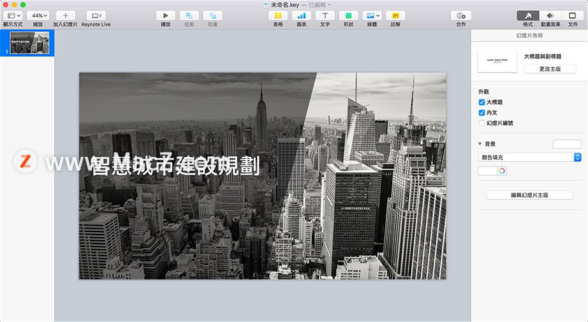Image resolution: width=588 pixels, height=322 pixels.
Task: Select slide 1 thumbnail in navigator
Action: click(x=29, y=43)
